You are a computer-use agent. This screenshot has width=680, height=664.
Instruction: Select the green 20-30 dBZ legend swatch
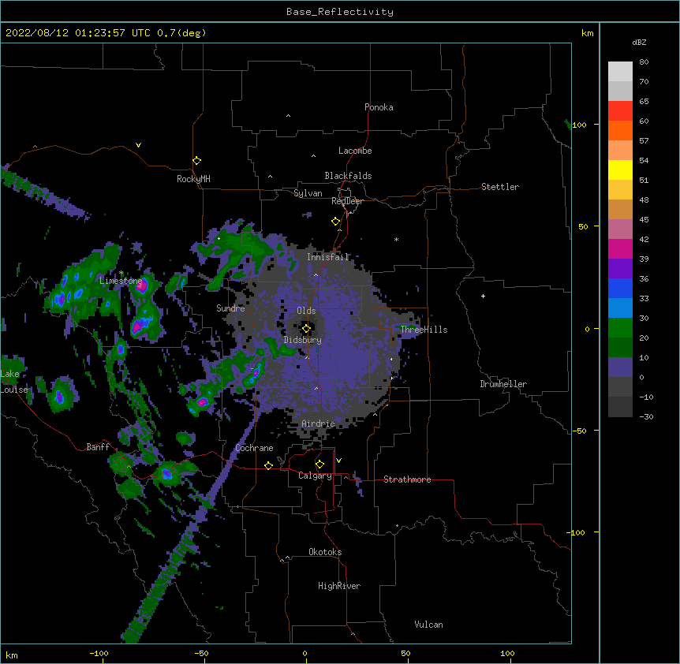620,328
